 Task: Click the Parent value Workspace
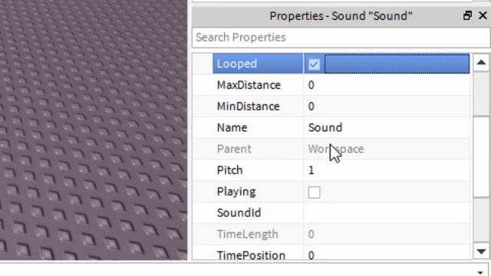click(336, 149)
